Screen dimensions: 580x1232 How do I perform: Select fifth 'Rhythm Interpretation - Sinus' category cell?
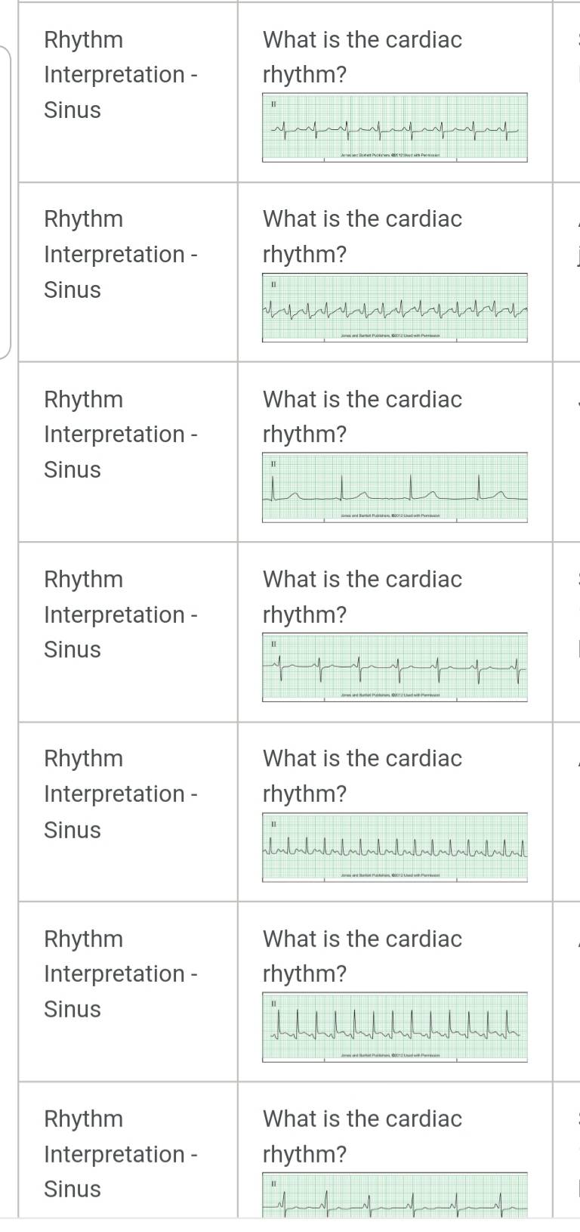click(x=128, y=812)
